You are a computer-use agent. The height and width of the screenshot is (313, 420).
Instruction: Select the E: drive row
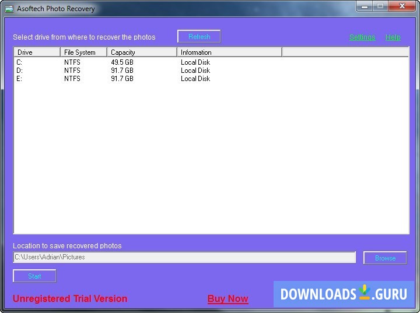click(211, 79)
